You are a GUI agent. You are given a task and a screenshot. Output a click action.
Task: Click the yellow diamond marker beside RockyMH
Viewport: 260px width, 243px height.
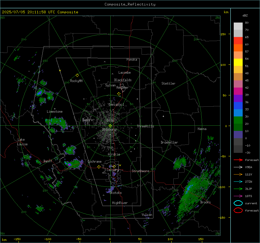pos(77,75)
